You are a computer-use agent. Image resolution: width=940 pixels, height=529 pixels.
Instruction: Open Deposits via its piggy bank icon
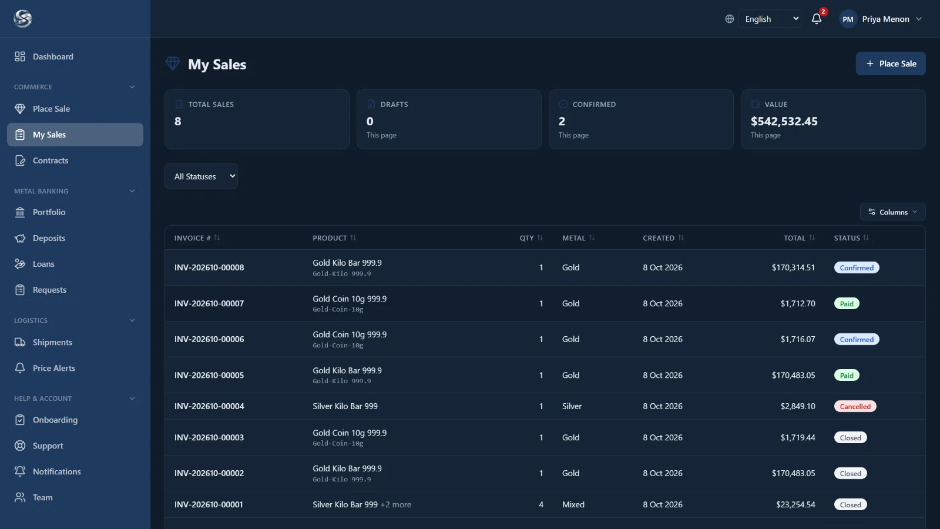click(x=20, y=238)
